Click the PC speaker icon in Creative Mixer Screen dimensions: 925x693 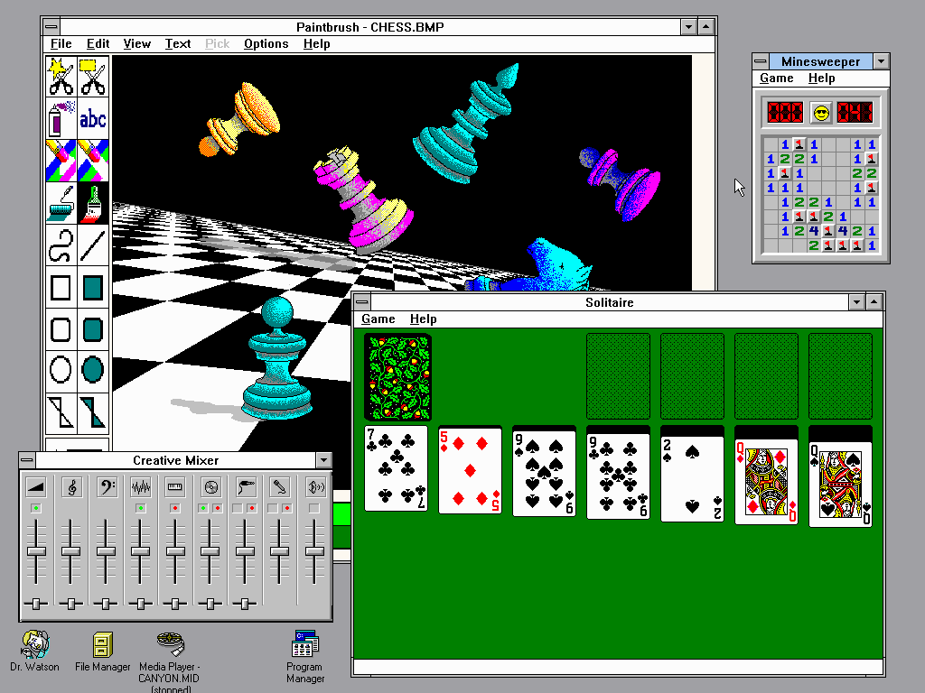click(315, 486)
